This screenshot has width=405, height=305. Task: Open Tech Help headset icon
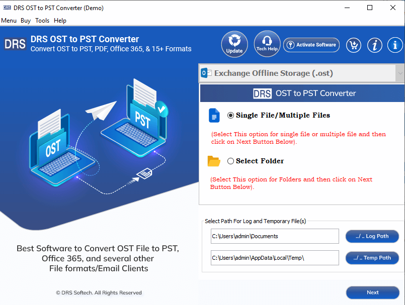pos(267,44)
